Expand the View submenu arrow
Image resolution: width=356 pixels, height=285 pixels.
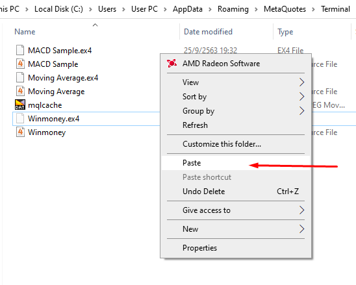[x=301, y=82]
